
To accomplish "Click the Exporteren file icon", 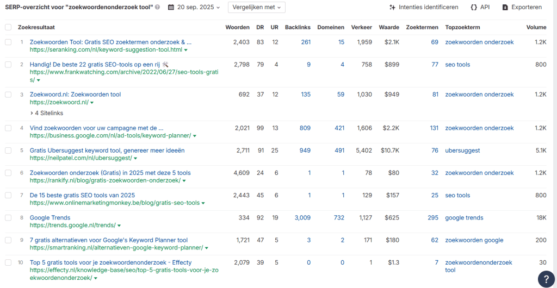I will pyautogui.click(x=505, y=8).
